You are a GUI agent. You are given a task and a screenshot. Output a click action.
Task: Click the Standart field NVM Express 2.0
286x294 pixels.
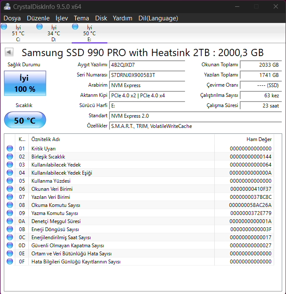(195, 116)
